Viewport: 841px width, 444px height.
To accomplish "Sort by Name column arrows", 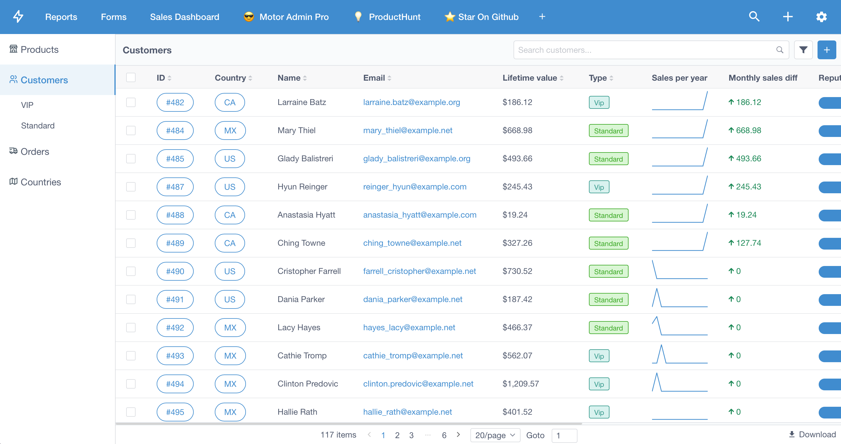I will (x=305, y=78).
